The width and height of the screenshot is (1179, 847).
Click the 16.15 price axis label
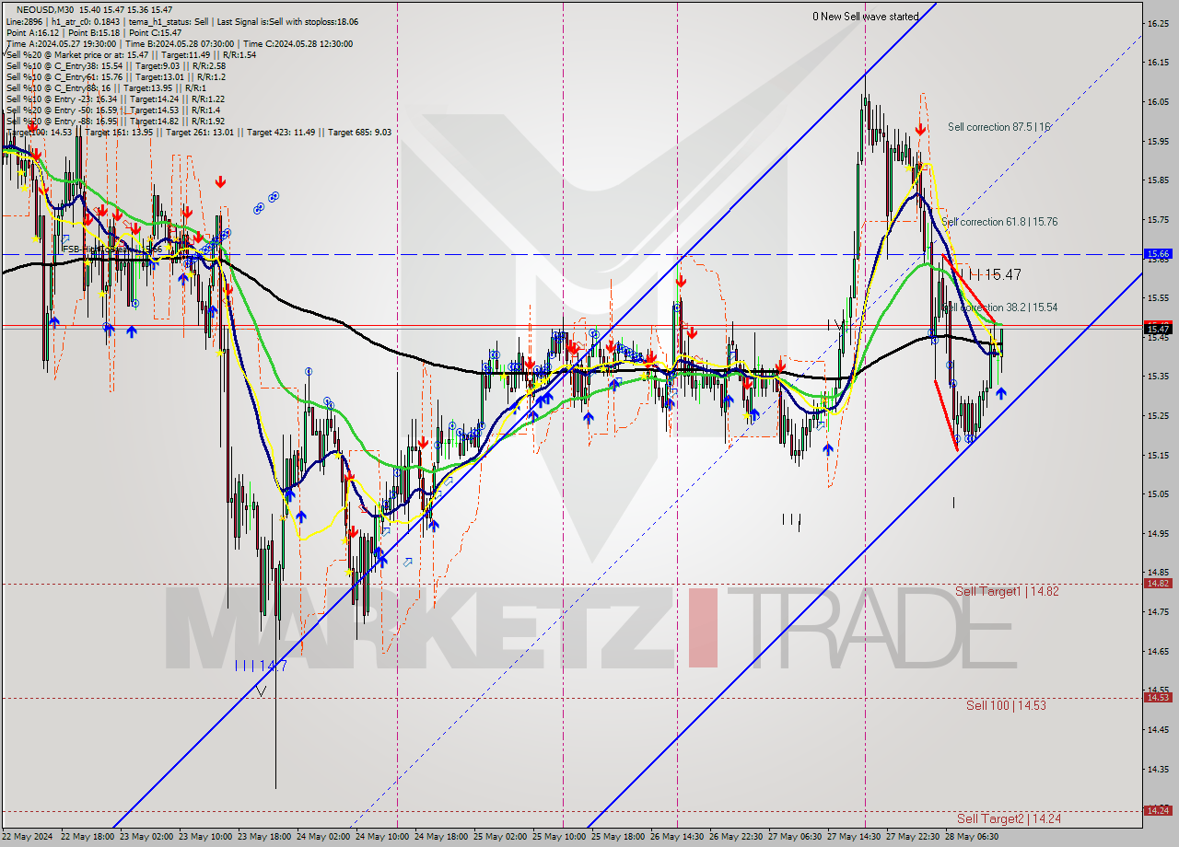(1159, 63)
